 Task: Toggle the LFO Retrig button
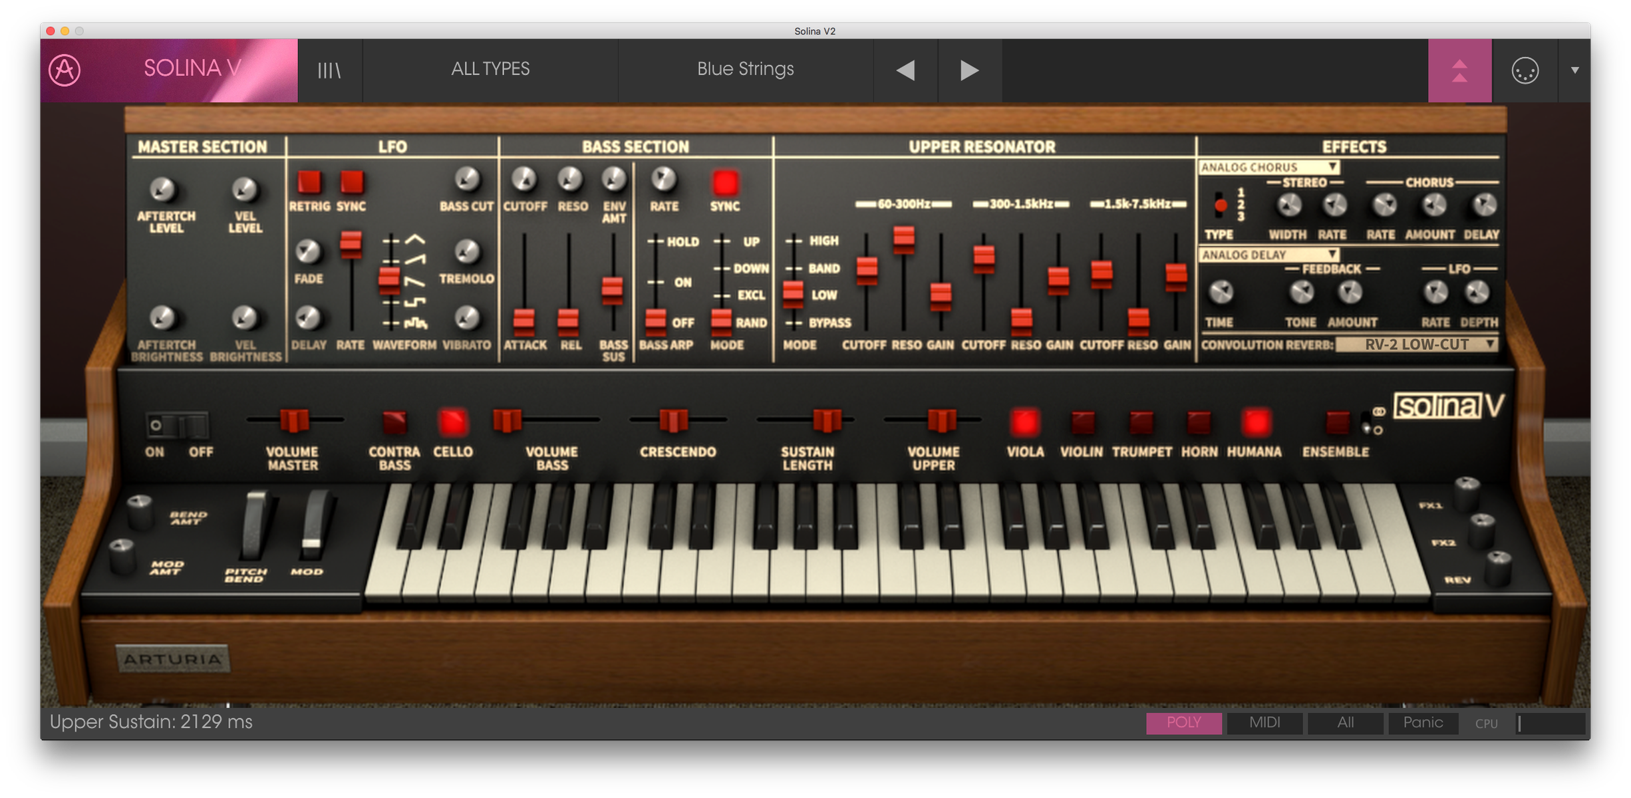309,182
